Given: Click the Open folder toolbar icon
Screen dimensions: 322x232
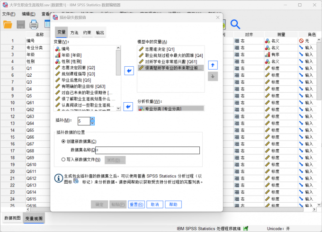Looking at the screenshot, I should coord(8,25).
